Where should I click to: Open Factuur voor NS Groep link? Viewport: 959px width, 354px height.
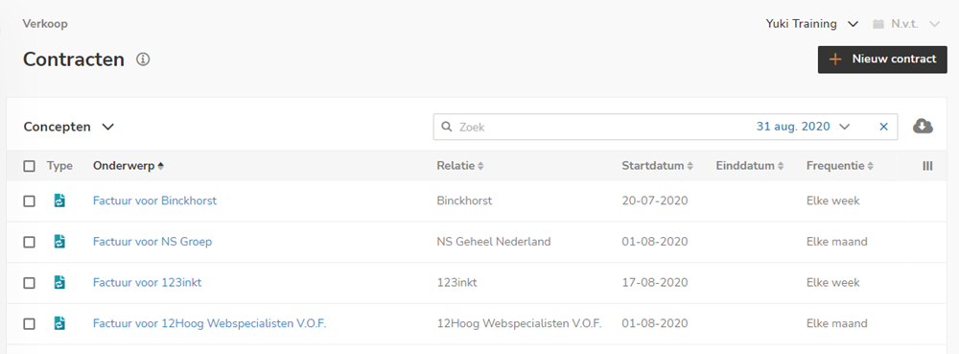coord(152,242)
